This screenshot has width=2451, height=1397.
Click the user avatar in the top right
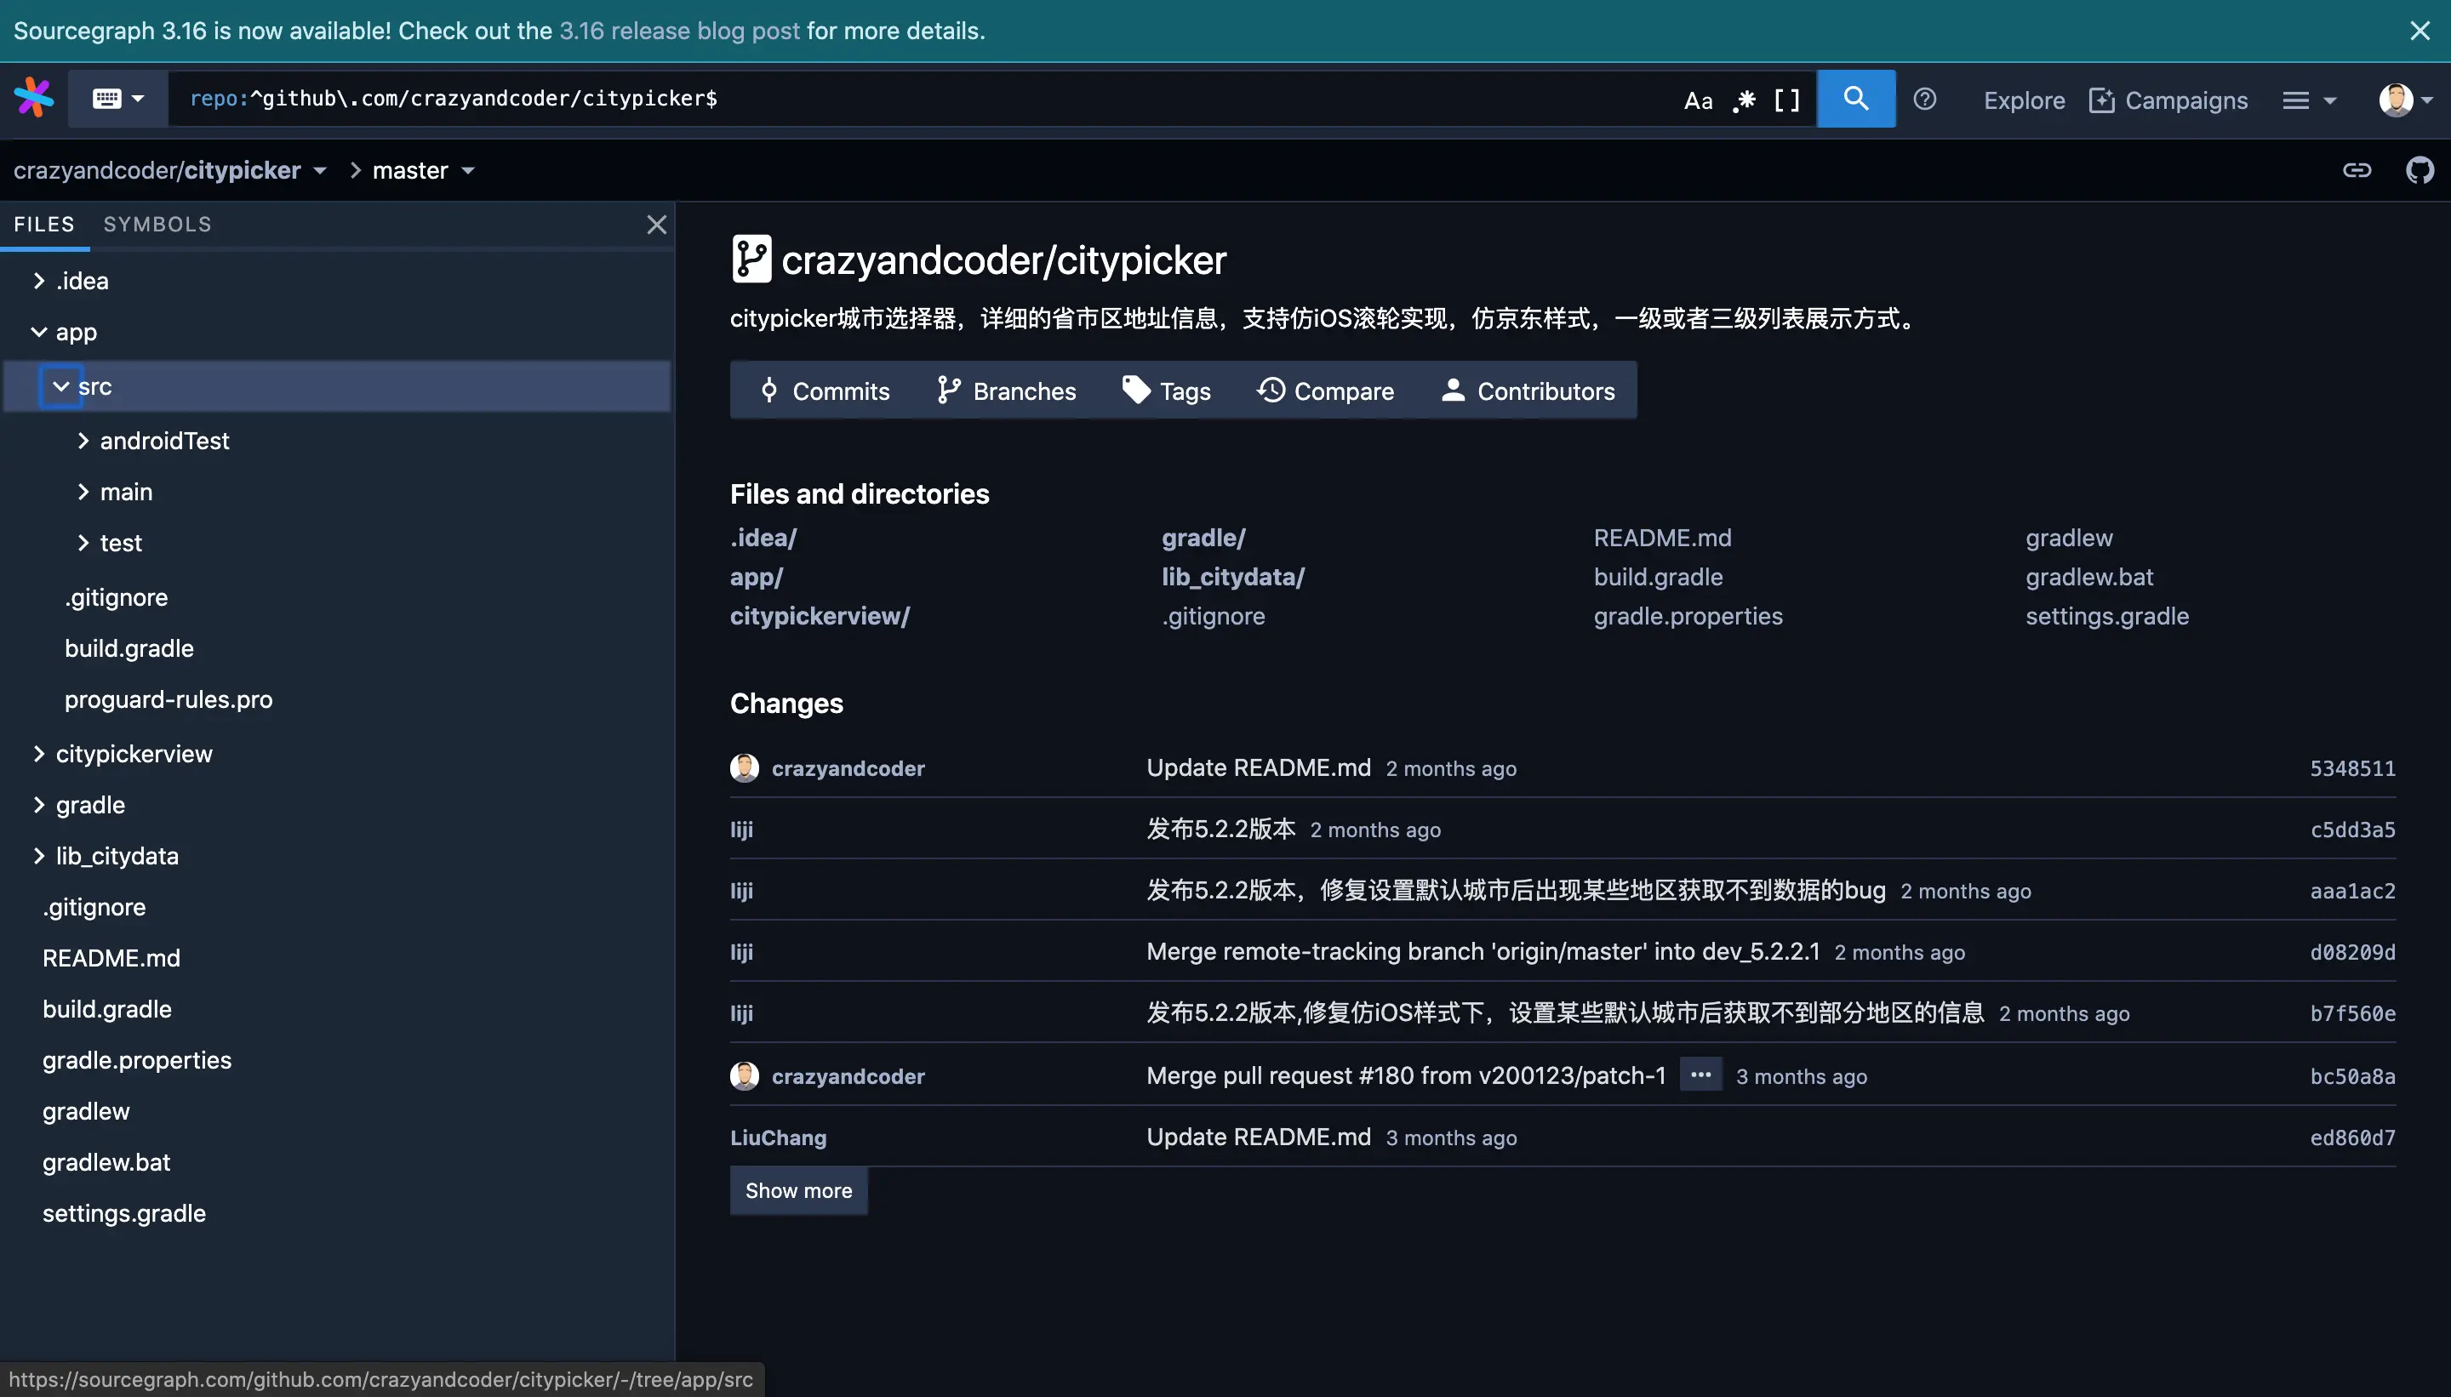click(x=2396, y=100)
